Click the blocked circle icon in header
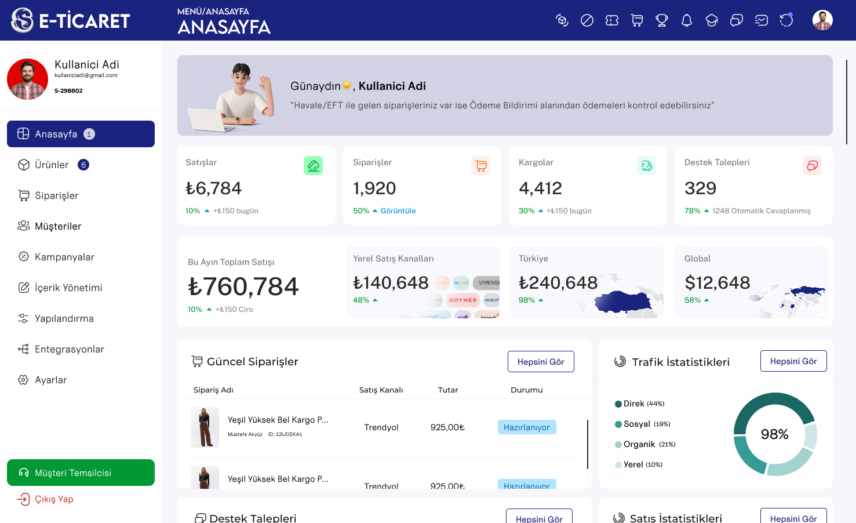856x523 pixels. pos(587,21)
